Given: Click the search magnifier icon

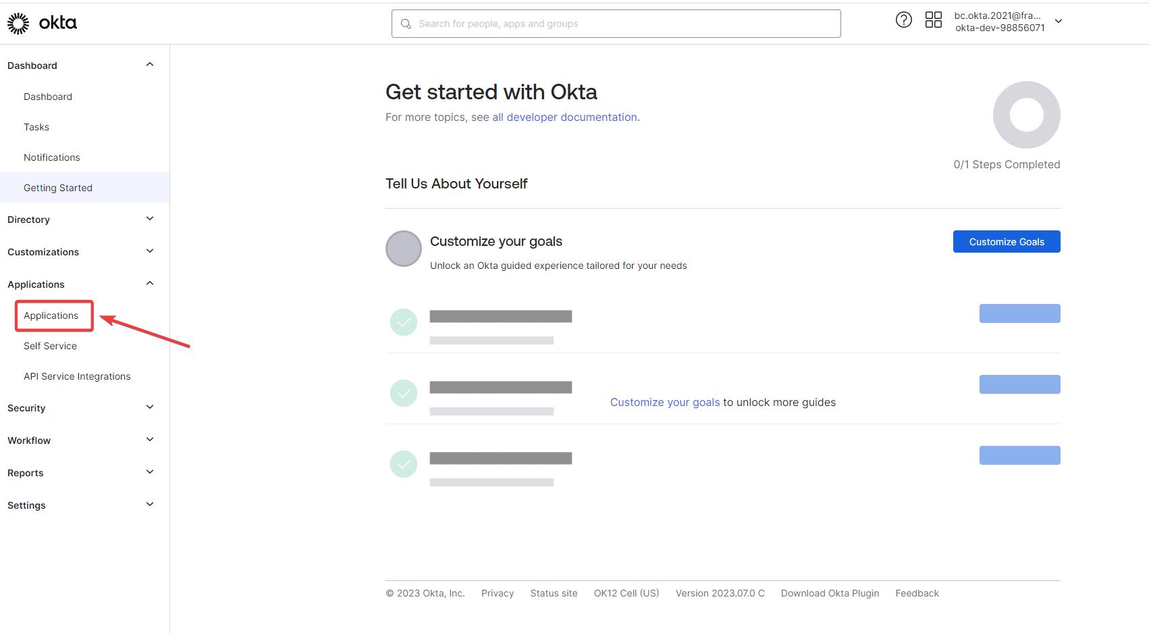Looking at the screenshot, I should point(406,24).
